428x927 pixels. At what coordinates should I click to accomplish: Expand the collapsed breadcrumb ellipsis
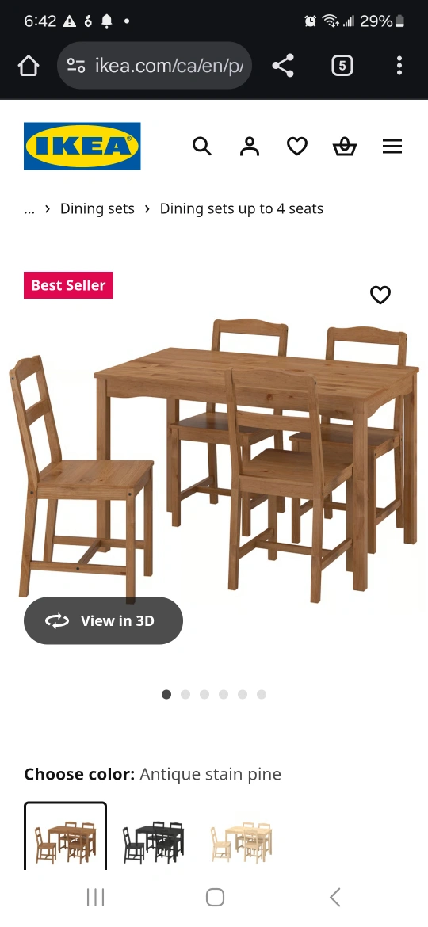29,209
